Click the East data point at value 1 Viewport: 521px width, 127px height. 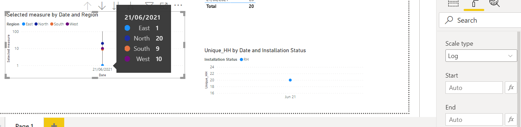point(102,65)
